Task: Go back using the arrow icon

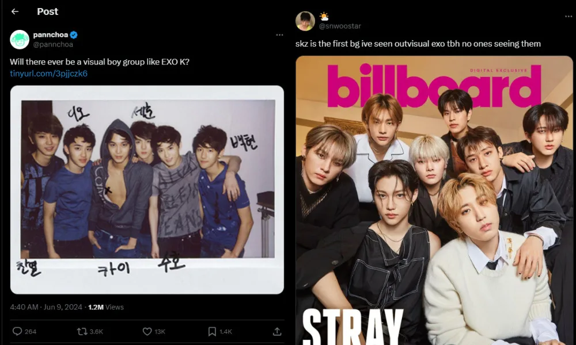Action: [15, 11]
